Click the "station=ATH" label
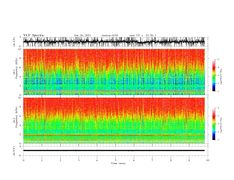 110,35
